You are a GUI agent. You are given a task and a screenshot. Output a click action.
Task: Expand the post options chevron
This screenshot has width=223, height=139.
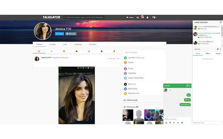click(118, 59)
